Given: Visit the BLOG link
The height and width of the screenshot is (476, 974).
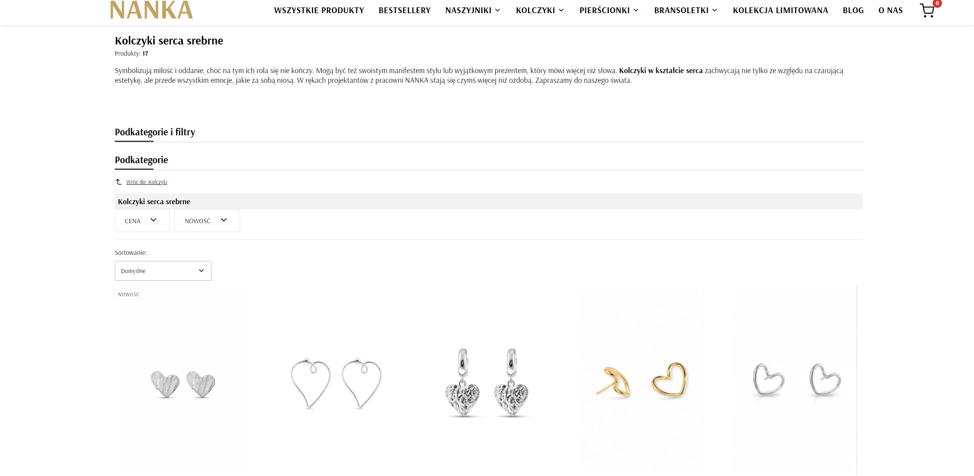Looking at the screenshot, I should (853, 10).
